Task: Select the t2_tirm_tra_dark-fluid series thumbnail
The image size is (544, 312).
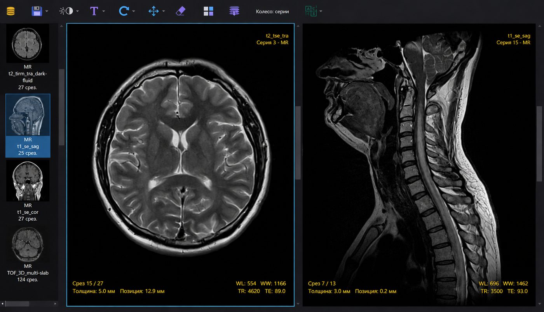Action: pos(28,57)
